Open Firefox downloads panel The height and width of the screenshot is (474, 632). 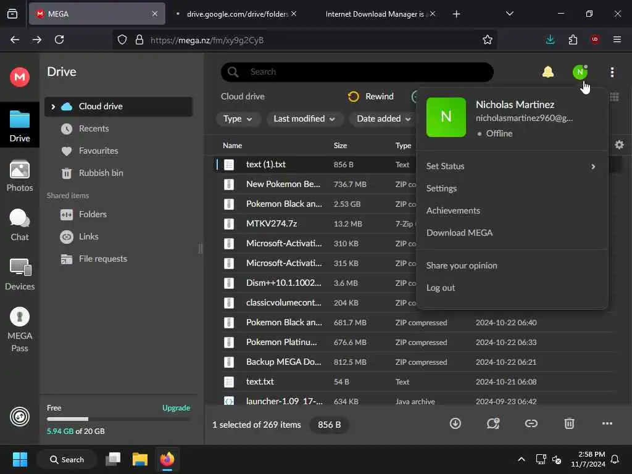550,39
